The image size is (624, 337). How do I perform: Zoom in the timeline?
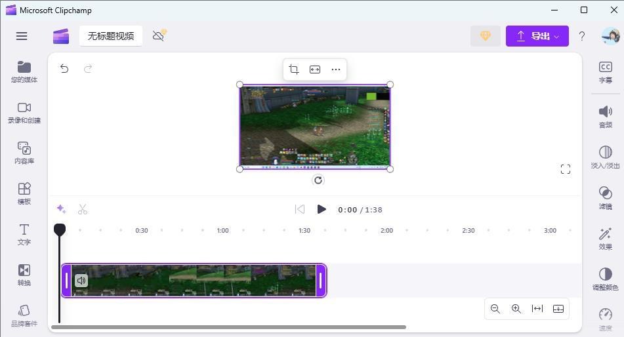516,309
